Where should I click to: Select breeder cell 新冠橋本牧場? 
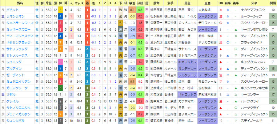(207, 95)
